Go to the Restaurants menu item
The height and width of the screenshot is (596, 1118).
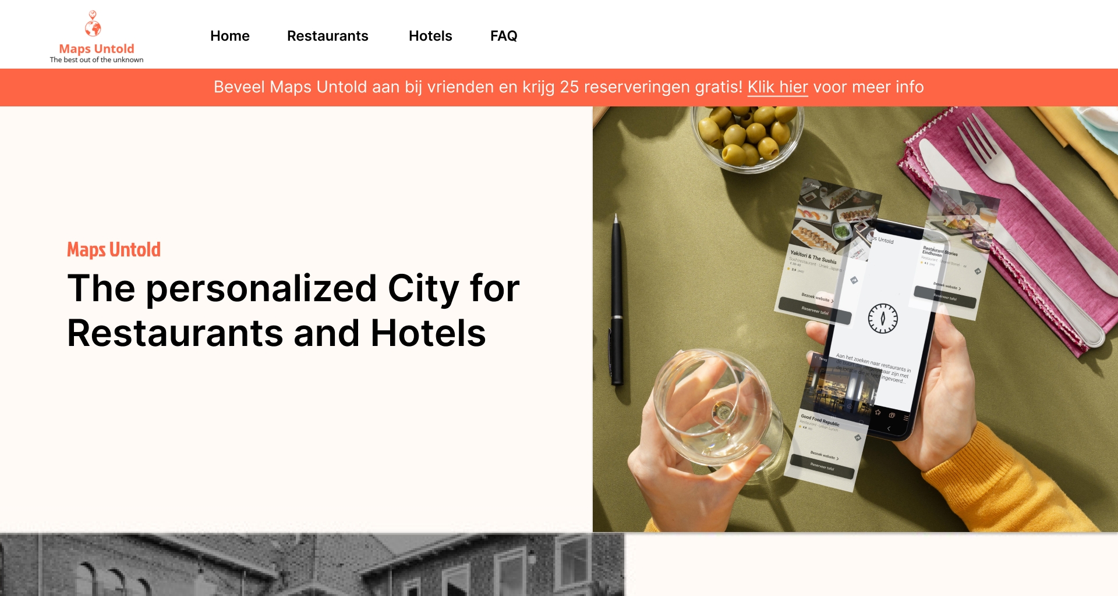click(x=328, y=36)
